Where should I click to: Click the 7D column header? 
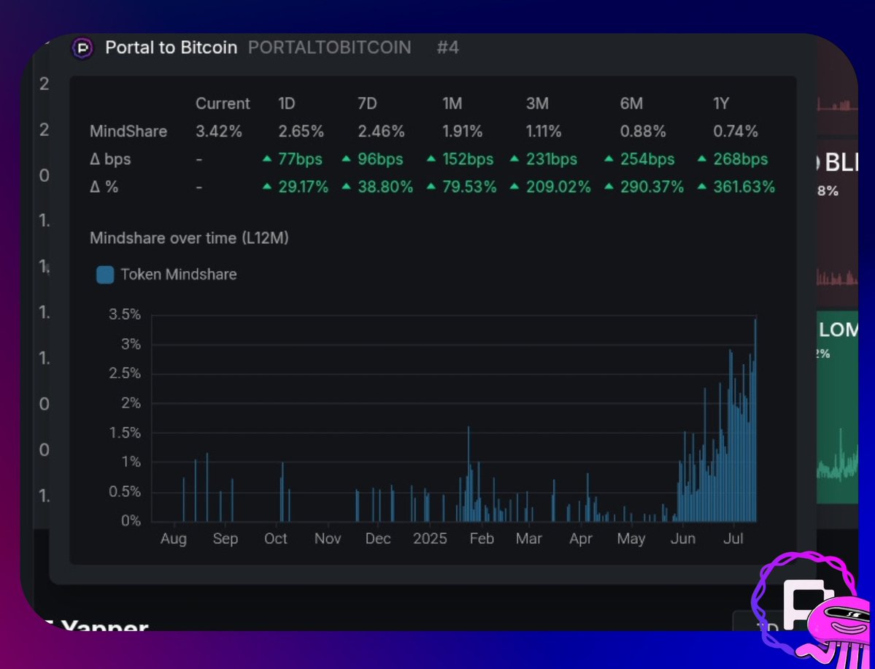367,104
